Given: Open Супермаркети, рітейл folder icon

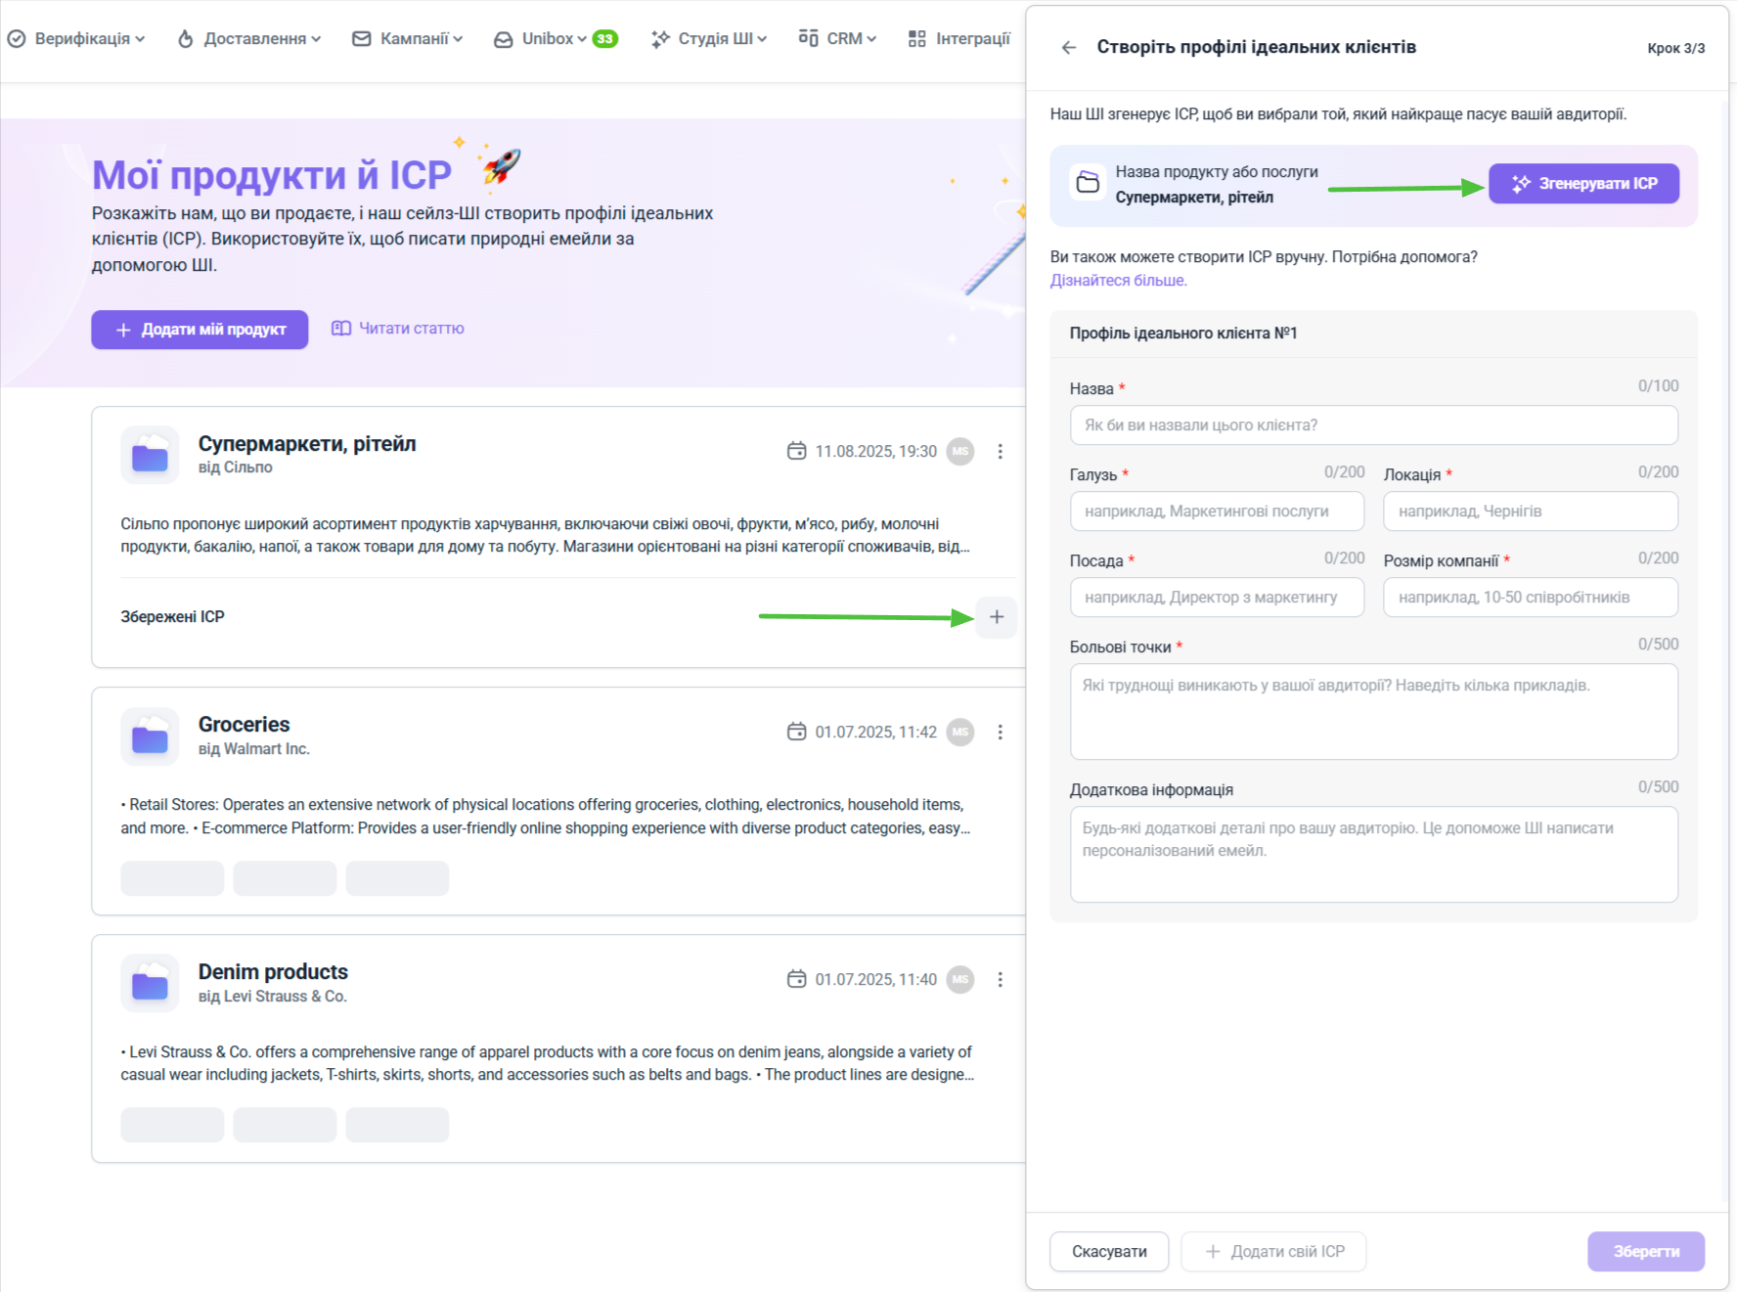Looking at the screenshot, I should [x=150, y=455].
